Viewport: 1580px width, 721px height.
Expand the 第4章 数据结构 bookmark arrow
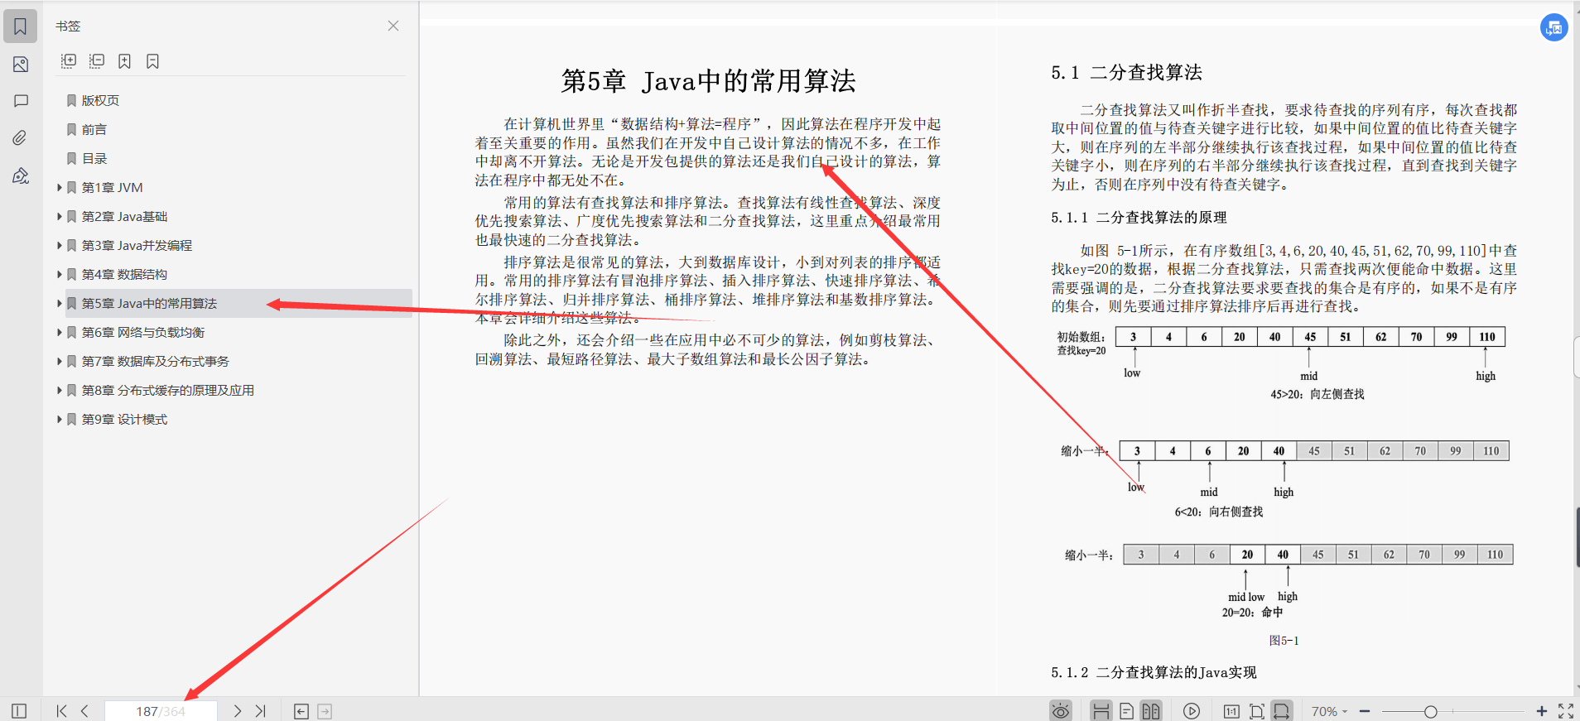tap(60, 274)
